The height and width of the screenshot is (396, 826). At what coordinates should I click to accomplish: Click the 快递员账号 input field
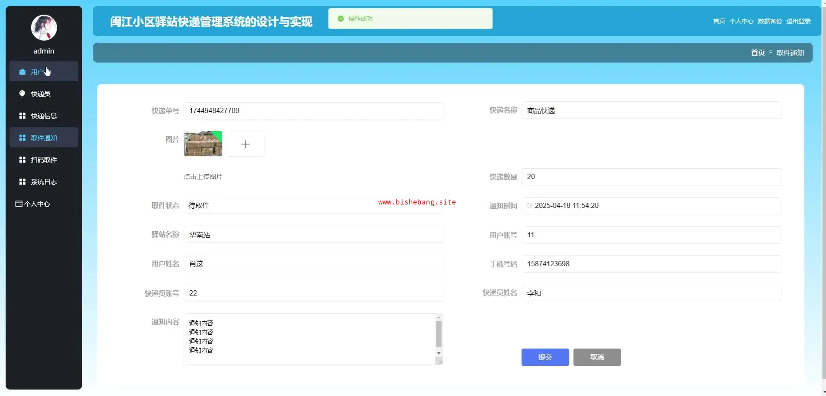click(x=314, y=293)
